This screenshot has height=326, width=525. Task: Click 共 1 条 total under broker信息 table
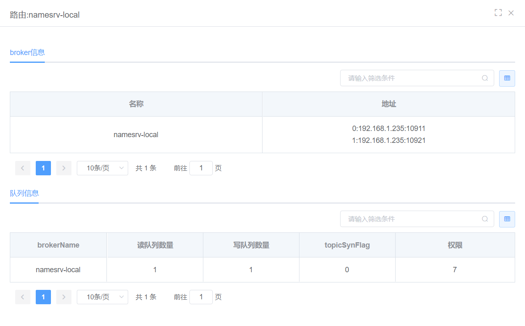pos(146,168)
